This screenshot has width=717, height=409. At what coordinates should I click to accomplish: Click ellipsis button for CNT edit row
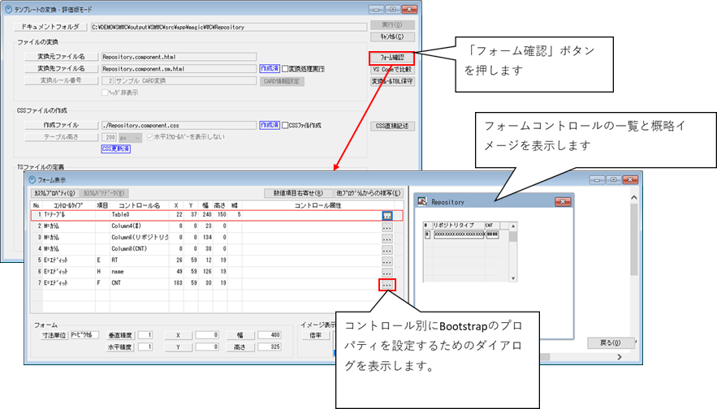387,284
